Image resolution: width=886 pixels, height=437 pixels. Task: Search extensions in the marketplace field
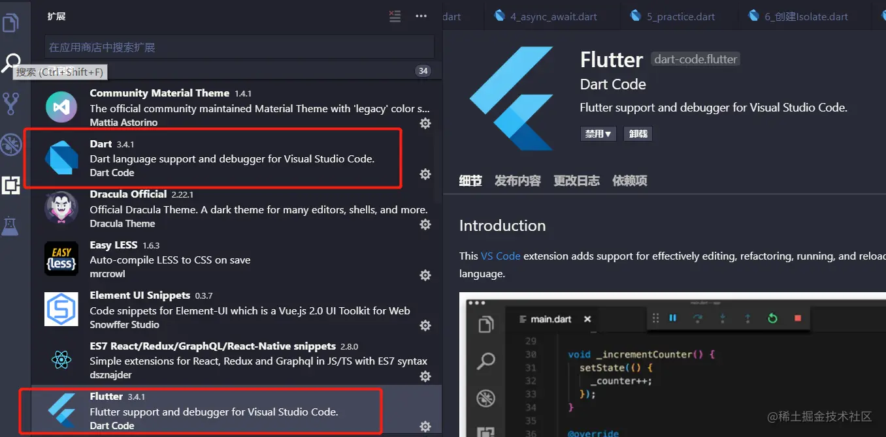[239, 47]
